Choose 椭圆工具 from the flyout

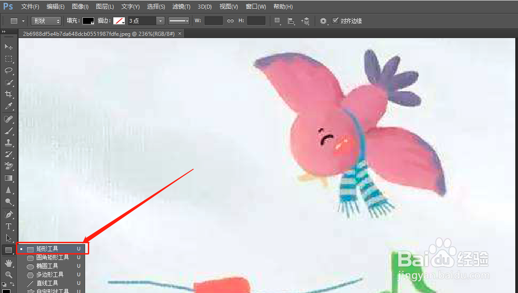pyautogui.click(x=52, y=266)
